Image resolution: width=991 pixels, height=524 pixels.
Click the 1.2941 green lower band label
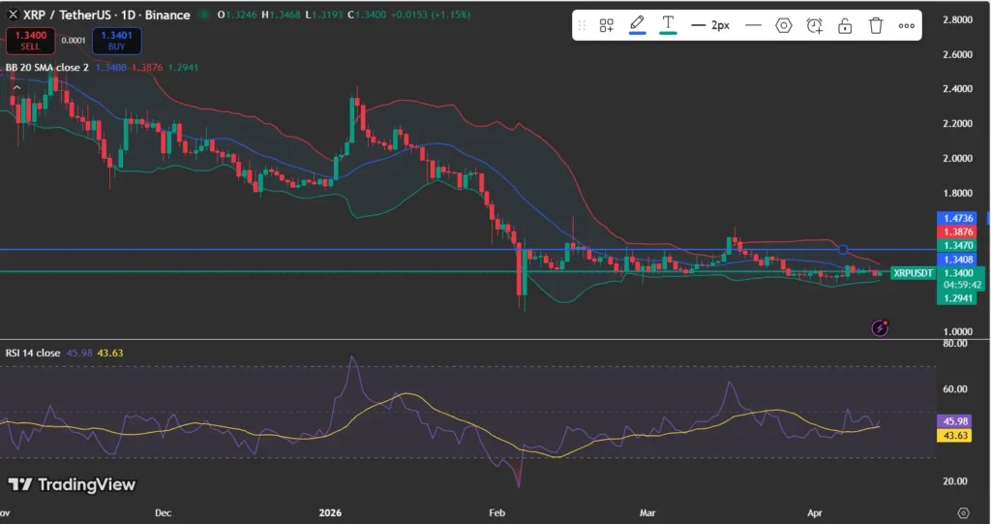coord(958,298)
